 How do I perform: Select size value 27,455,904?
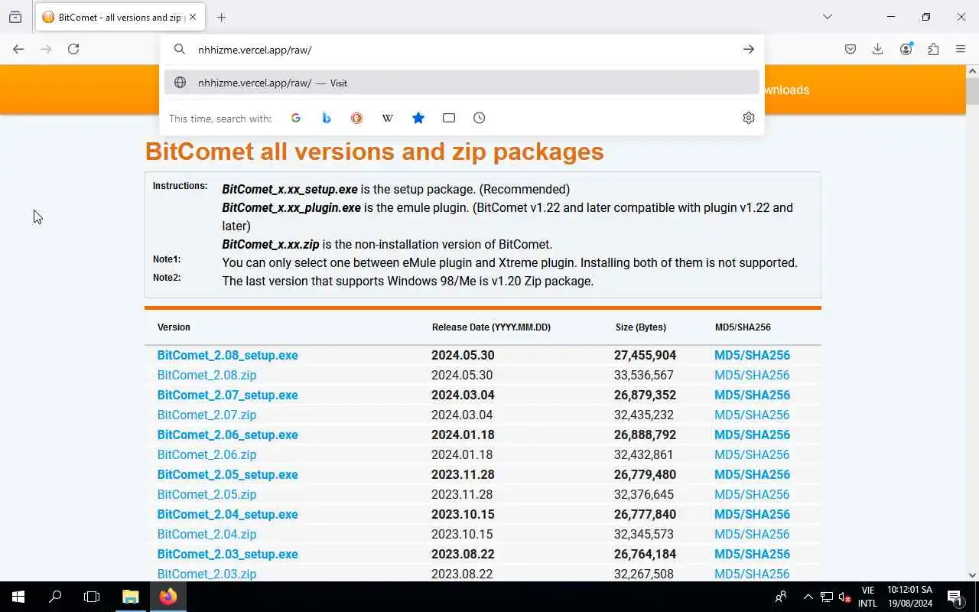click(645, 355)
